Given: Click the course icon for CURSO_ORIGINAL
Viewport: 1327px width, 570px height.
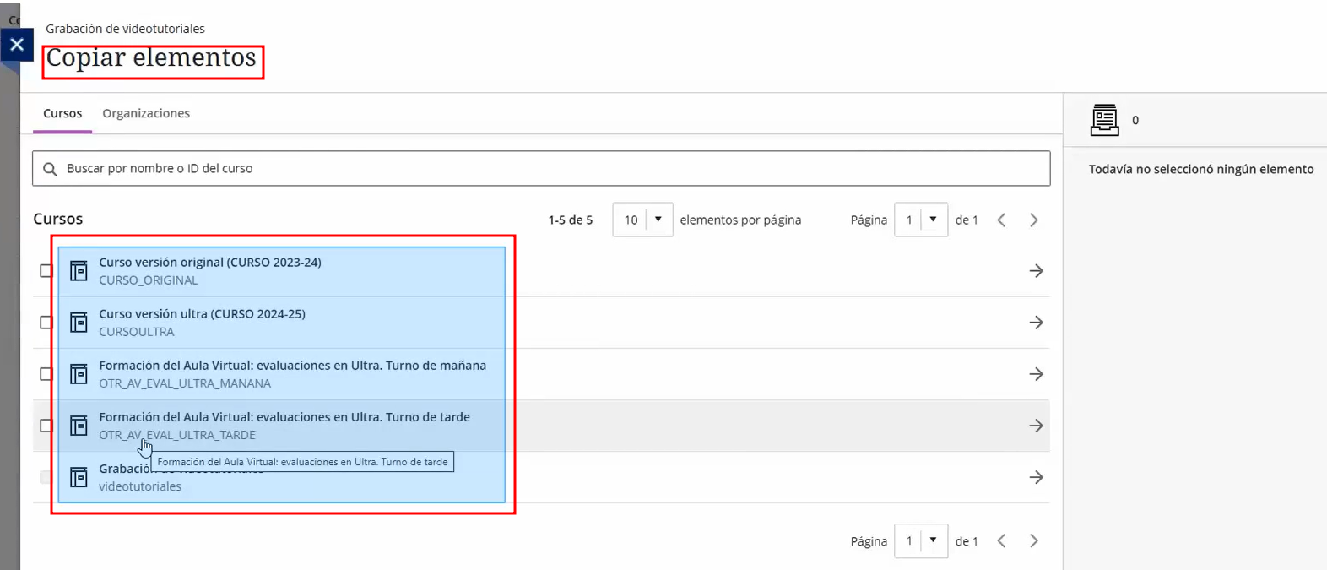Looking at the screenshot, I should (x=79, y=271).
